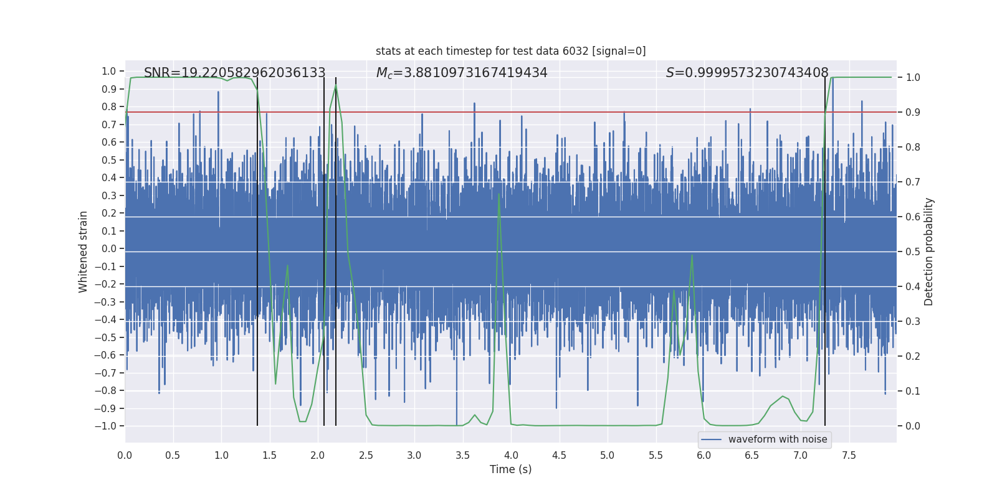The image size is (997, 498).
Task: Click the 2.5 tick on the time axis
Action: coord(366,455)
